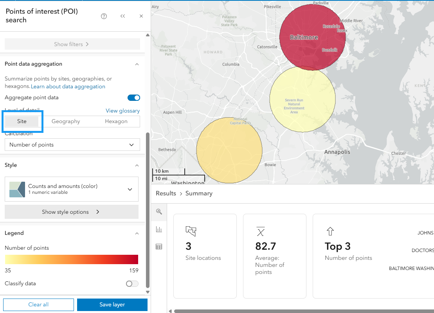434x313 pixels.
Task: Click the Top 3 up-arrow icon
Action: pyautogui.click(x=330, y=231)
